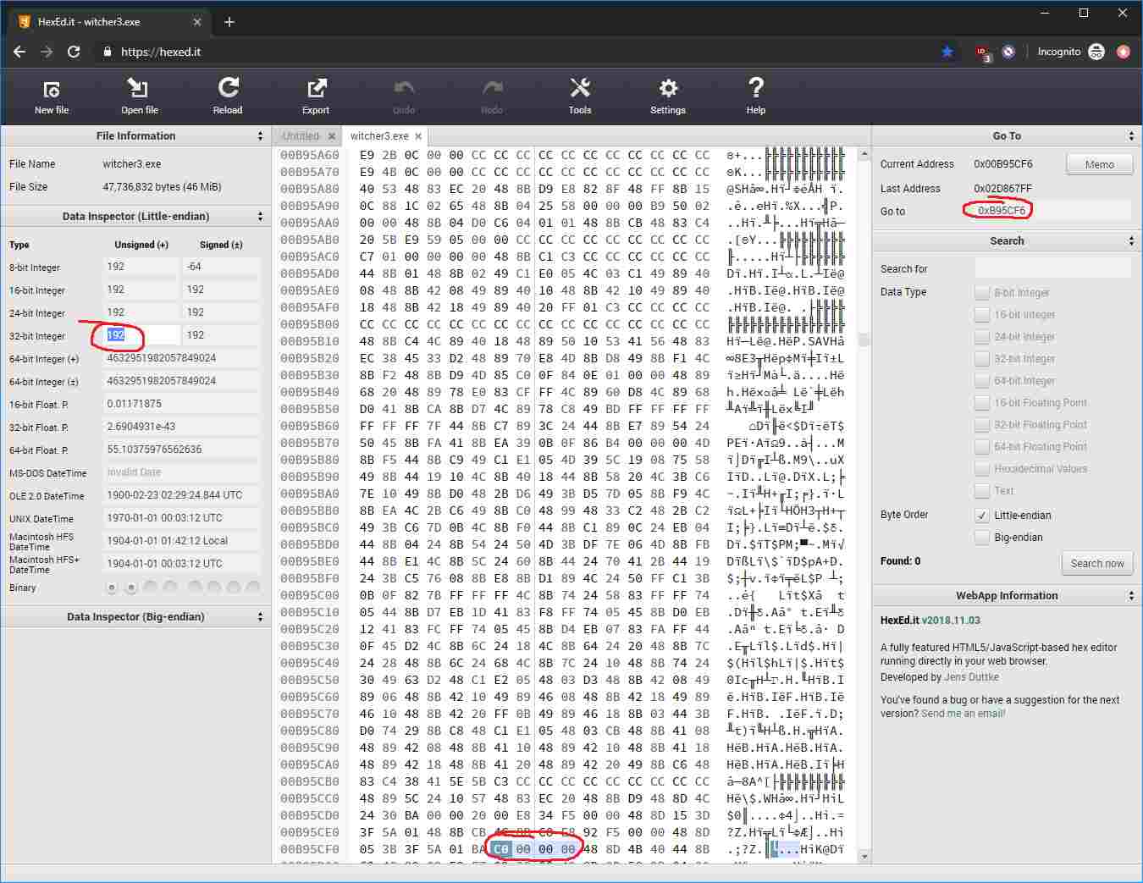Reload the current file
This screenshot has height=883, width=1143.
pos(228,88)
